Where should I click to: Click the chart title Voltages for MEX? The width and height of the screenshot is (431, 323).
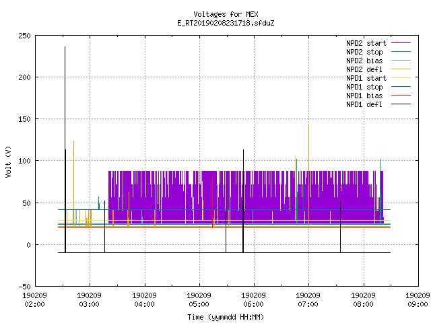(x=226, y=14)
